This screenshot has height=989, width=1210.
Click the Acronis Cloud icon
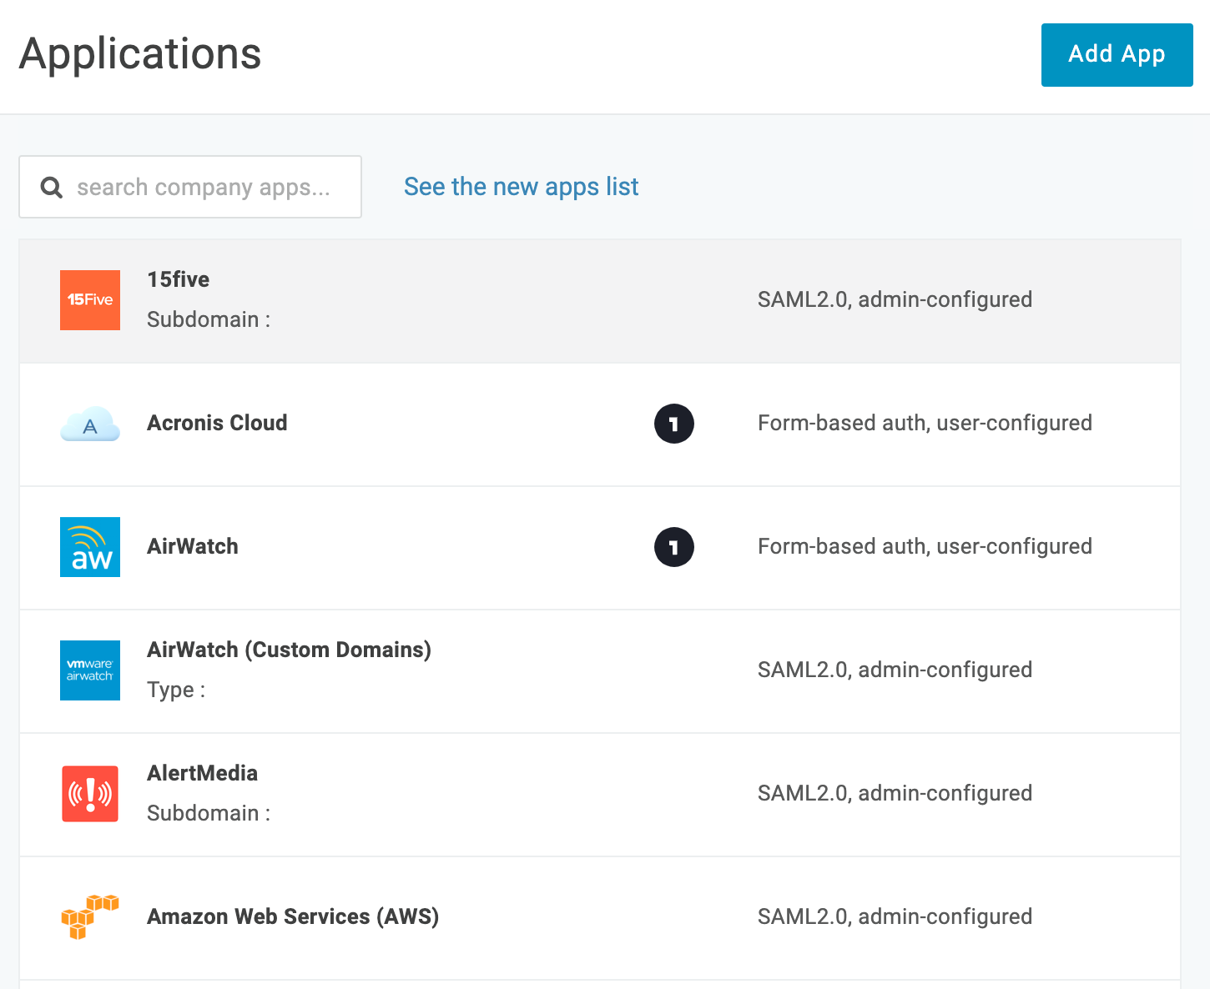coord(90,424)
